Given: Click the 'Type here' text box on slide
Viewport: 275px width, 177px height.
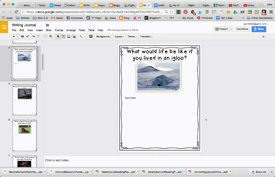Looking at the screenshot, I should point(130,98).
